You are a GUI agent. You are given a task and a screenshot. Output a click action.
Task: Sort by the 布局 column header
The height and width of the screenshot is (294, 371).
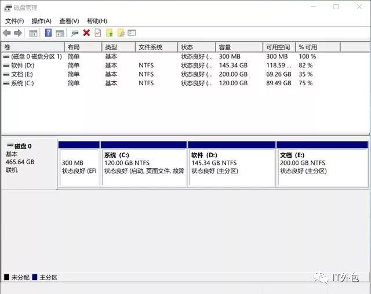[x=83, y=47]
